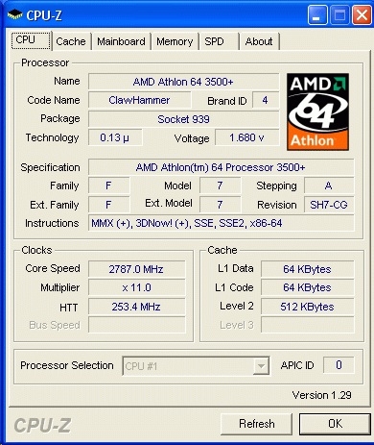Image resolution: width=374 pixels, height=445 pixels.
Task: Click the ClawHammer code name value
Action: click(139, 100)
